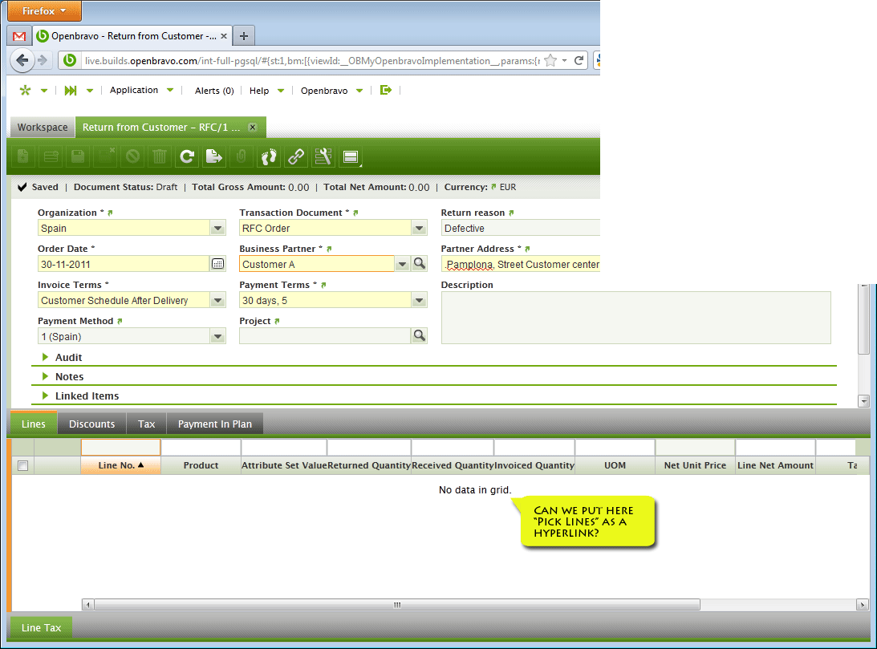Open Audit Trail footprints icon
The image size is (877, 649).
(269, 156)
